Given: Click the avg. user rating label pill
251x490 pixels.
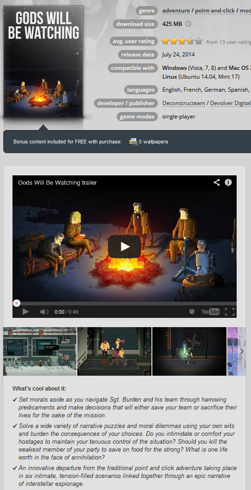Looking at the screenshot, I should click(133, 41).
